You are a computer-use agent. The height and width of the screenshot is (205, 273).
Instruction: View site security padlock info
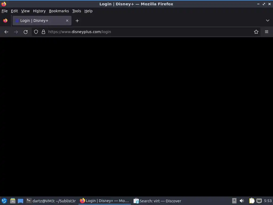pos(43,32)
